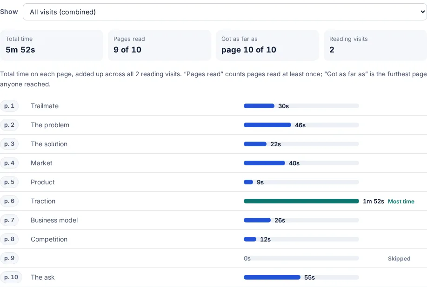Screen dimensions: 427x287
Task: Select the Business model page title
Action: (54, 220)
